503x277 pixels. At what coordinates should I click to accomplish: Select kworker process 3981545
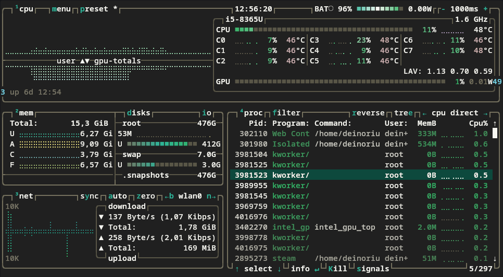[361, 196]
